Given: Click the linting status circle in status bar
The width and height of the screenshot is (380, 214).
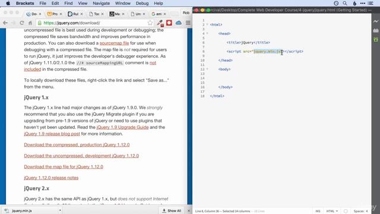Looking at the screenshot, I should tap(346, 211).
